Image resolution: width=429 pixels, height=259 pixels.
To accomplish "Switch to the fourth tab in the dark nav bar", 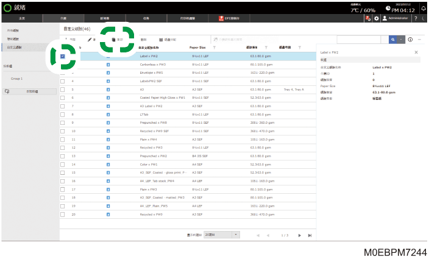I will pos(146,18).
